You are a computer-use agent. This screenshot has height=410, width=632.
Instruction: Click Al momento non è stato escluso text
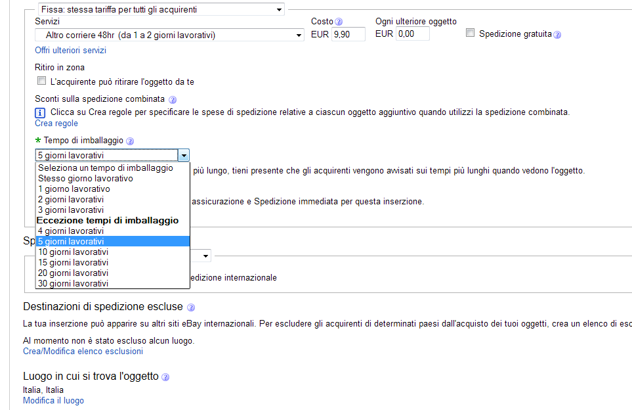tap(109, 341)
